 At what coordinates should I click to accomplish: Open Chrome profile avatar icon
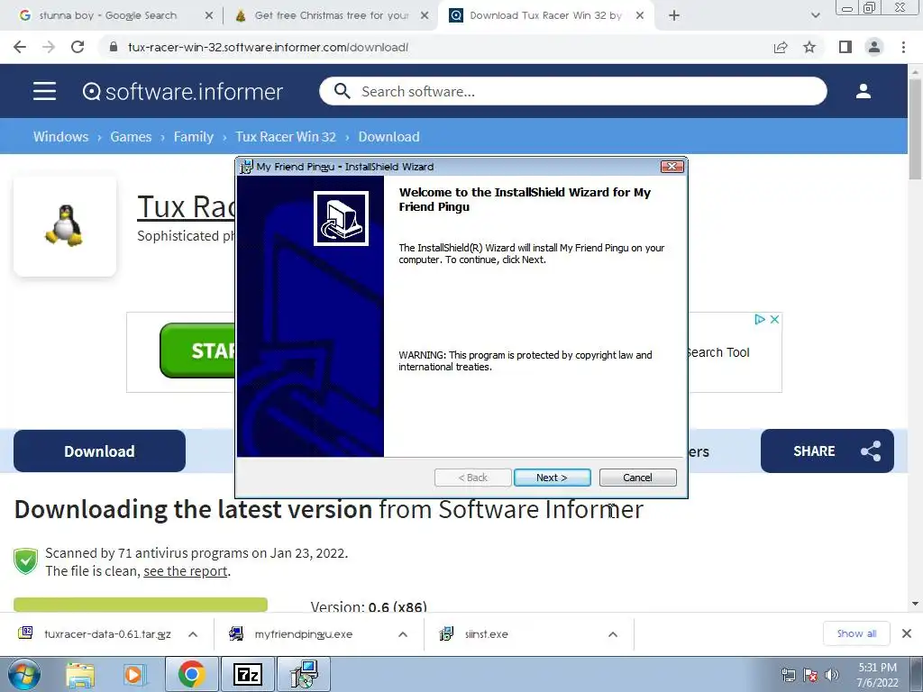[x=874, y=47]
